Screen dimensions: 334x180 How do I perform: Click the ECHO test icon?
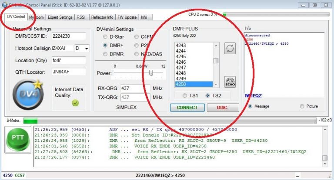point(230,82)
